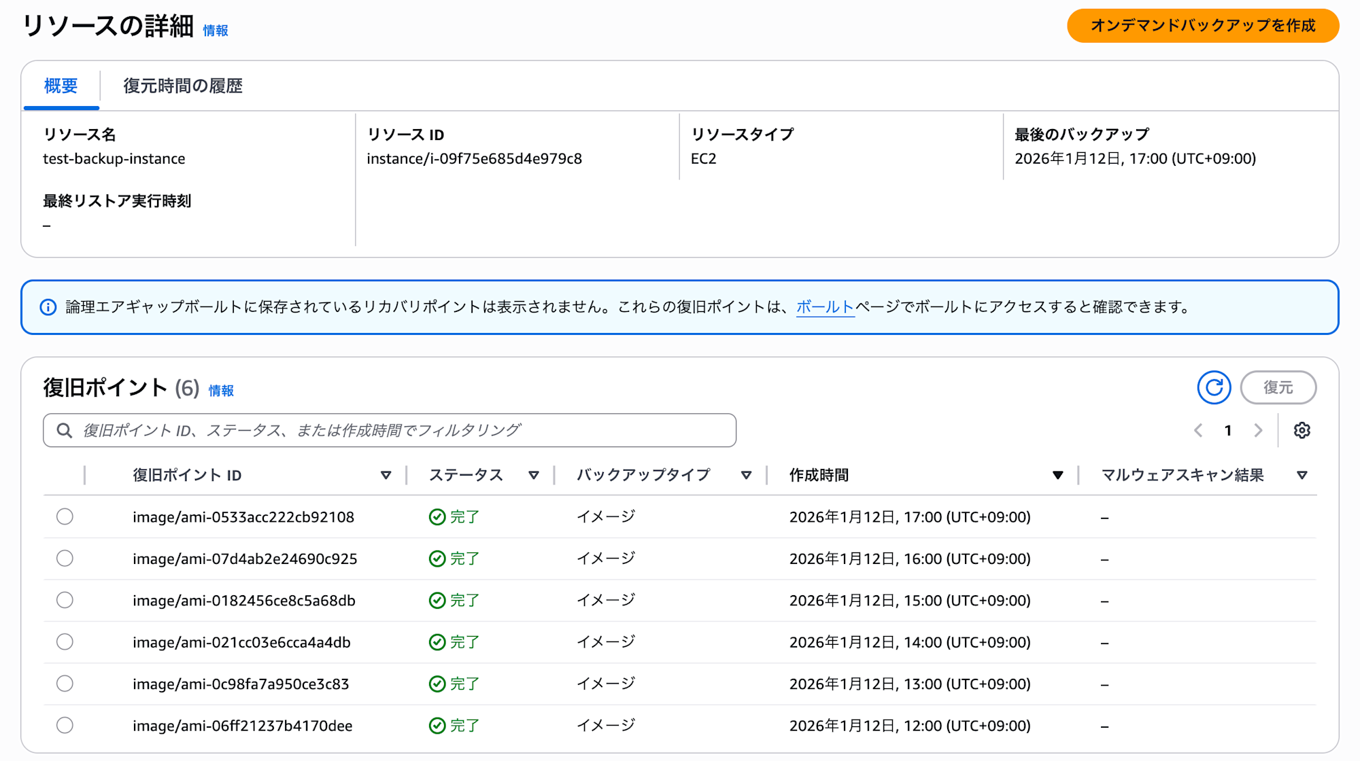The height and width of the screenshot is (761, 1360).
Task: Refresh the 復旧ポイント list
Action: coord(1214,387)
